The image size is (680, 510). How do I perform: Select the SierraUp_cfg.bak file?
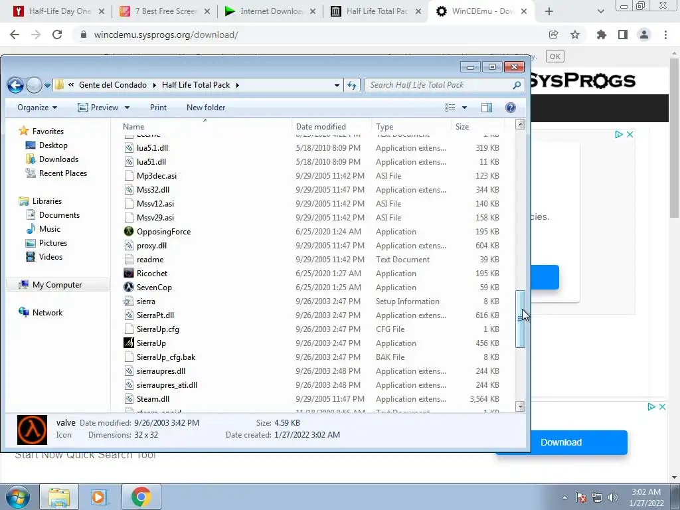click(165, 357)
